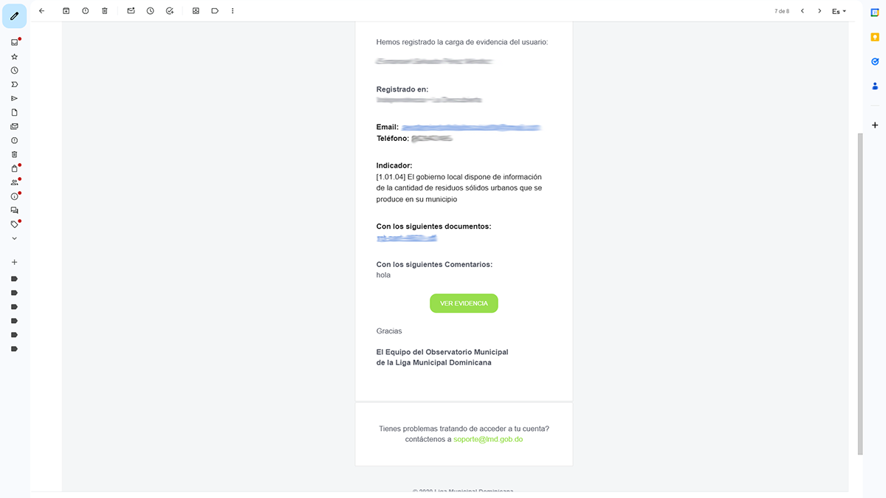Mark the email as unread
Image resolution: width=886 pixels, height=498 pixels.
131,11
